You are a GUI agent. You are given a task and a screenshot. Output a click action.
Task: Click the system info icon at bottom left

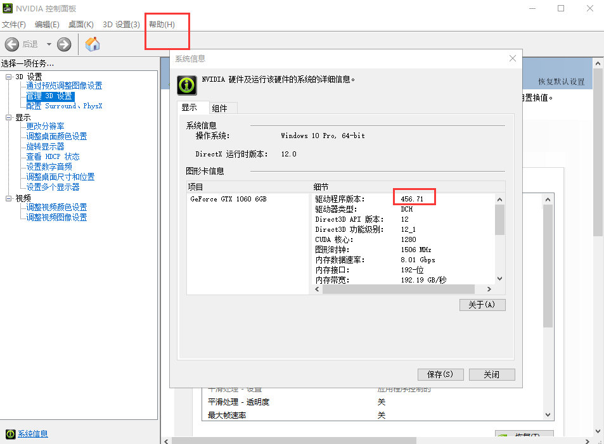(10, 434)
